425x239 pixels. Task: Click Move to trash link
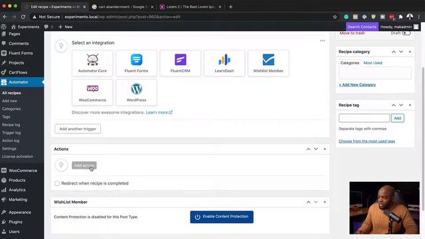(352, 33)
